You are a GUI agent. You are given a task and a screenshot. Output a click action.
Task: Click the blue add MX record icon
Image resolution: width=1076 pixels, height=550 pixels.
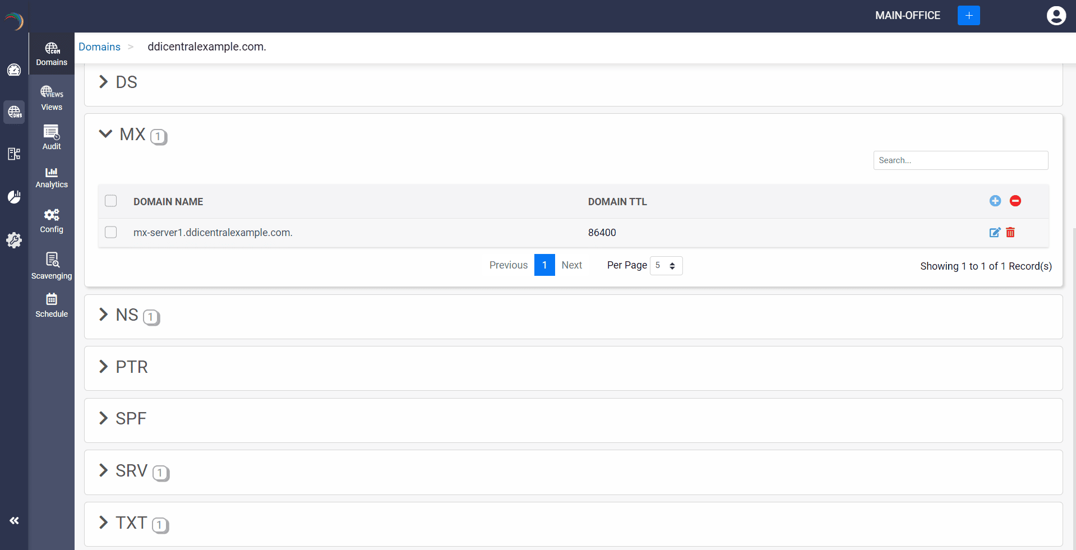click(x=995, y=201)
